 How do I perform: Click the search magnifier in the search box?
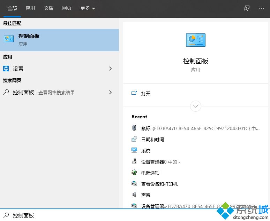coord(6,215)
